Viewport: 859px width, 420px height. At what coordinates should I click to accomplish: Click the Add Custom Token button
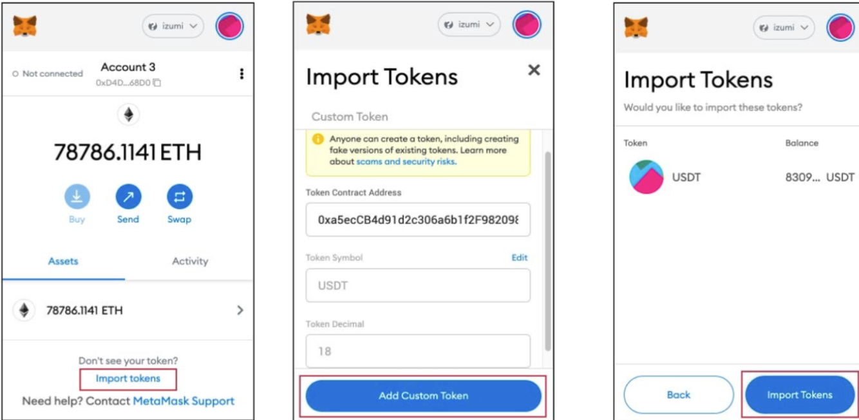click(423, 396)
